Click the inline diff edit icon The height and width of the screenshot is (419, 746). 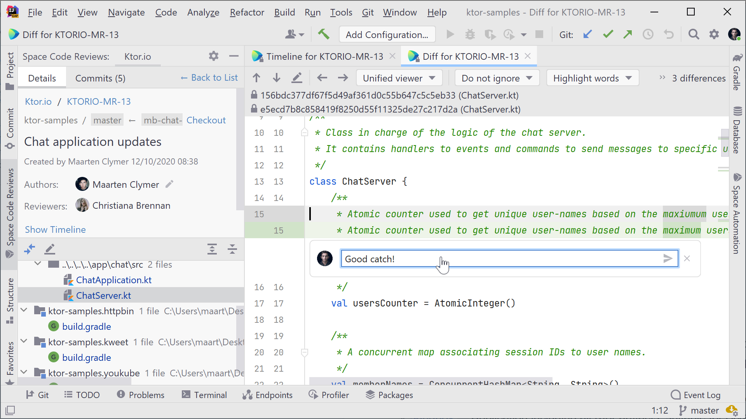(x=297, y=78)
